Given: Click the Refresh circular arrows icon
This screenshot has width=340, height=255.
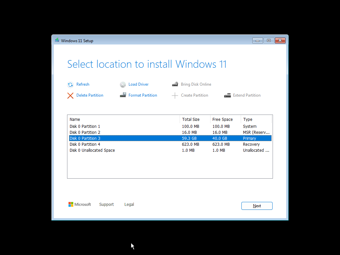Looking at the screenshot, I should [70, 85].
